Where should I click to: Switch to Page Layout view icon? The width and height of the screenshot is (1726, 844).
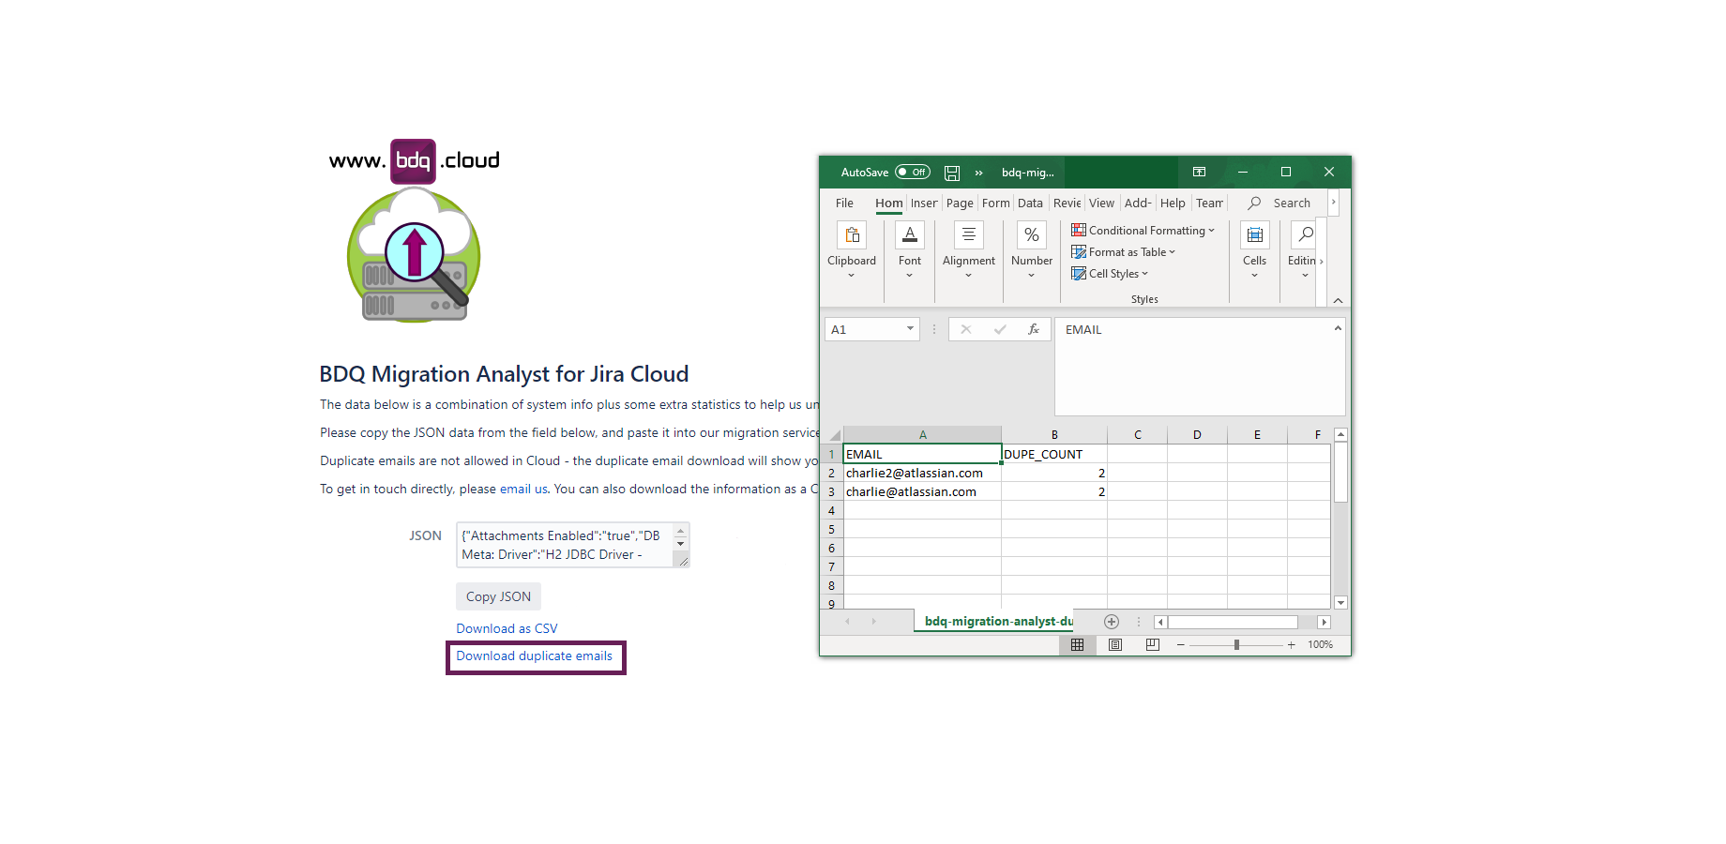(x=1115, y=645)
